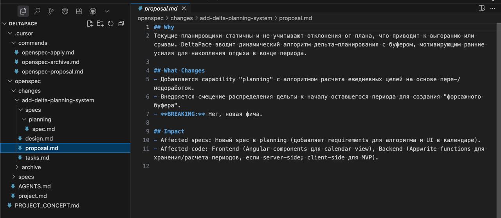Click the markdown icon beside design.md
501x218 pixels.
pyautogui.click(x=20, y=138)
